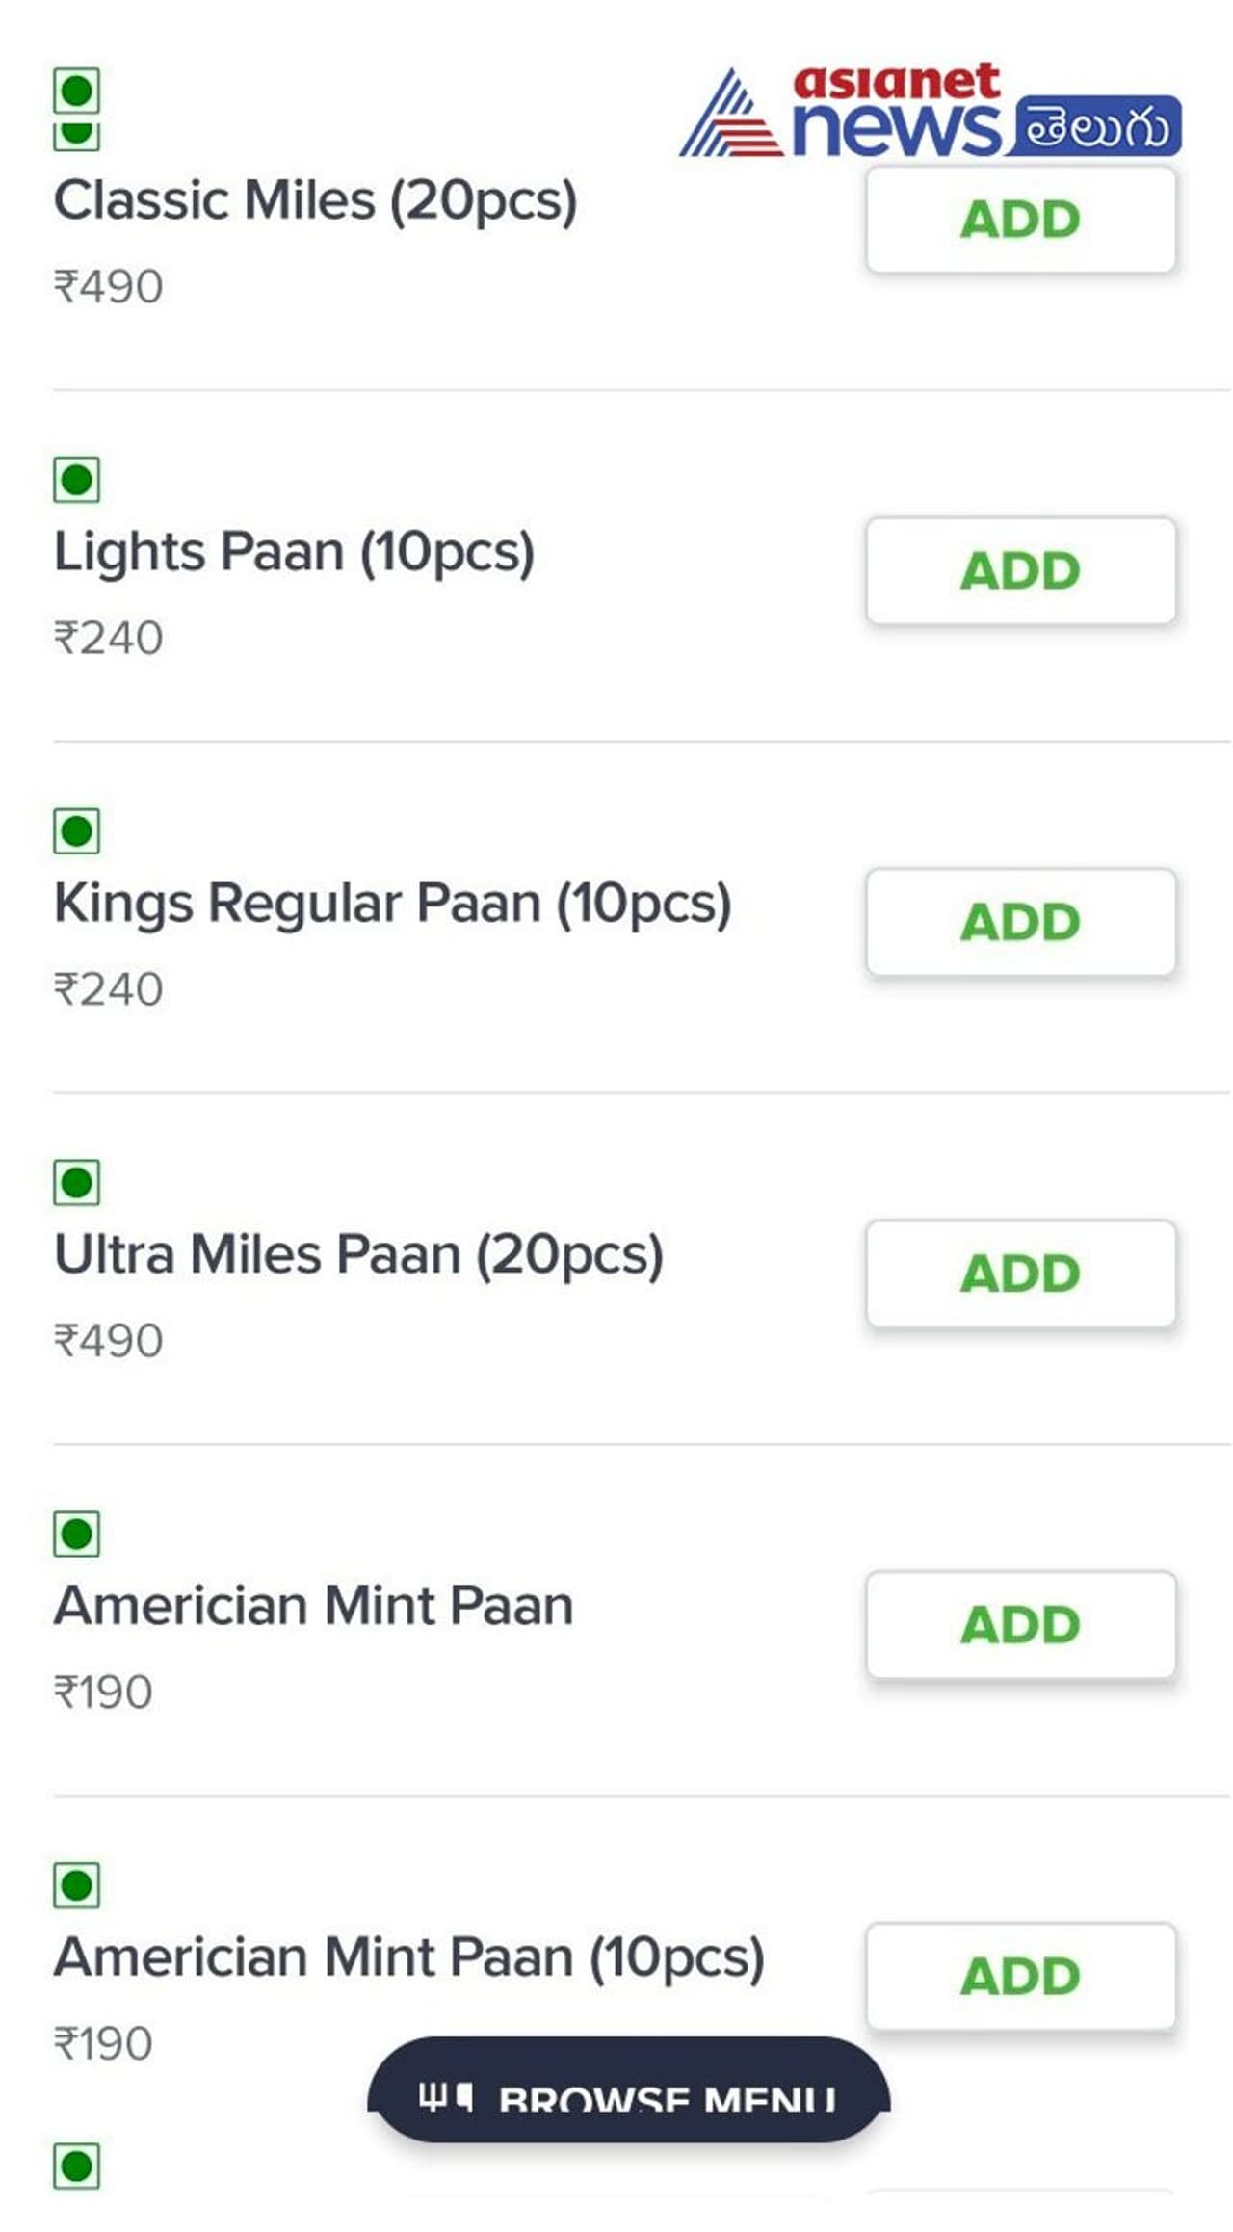Select the Classic Miles (20pcs) item name
This screenshot has height=2232, width=1233.
[x=315, y=200]
